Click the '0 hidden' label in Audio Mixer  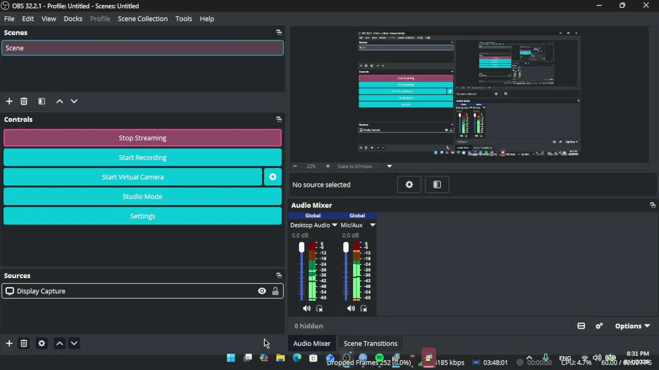click(x=309, y=326)
